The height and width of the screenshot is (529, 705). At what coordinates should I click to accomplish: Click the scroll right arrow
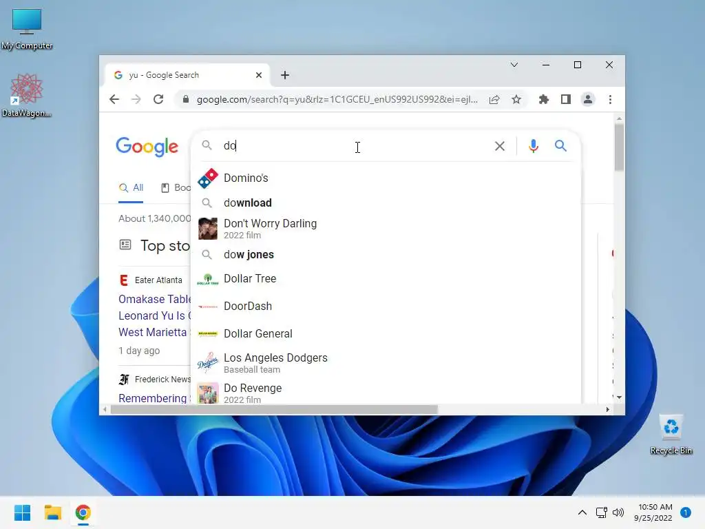pyautogui.click(x=607, y=409)
